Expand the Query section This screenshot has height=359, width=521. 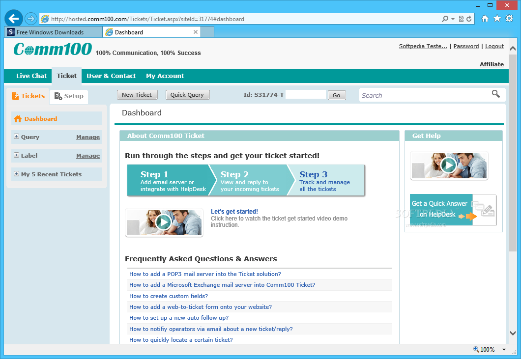16,137
